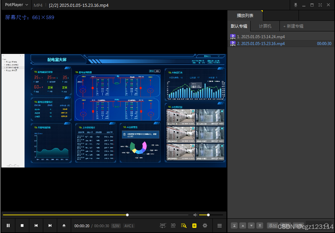
Task: Stop the video playback
Action: coord(22,225)
